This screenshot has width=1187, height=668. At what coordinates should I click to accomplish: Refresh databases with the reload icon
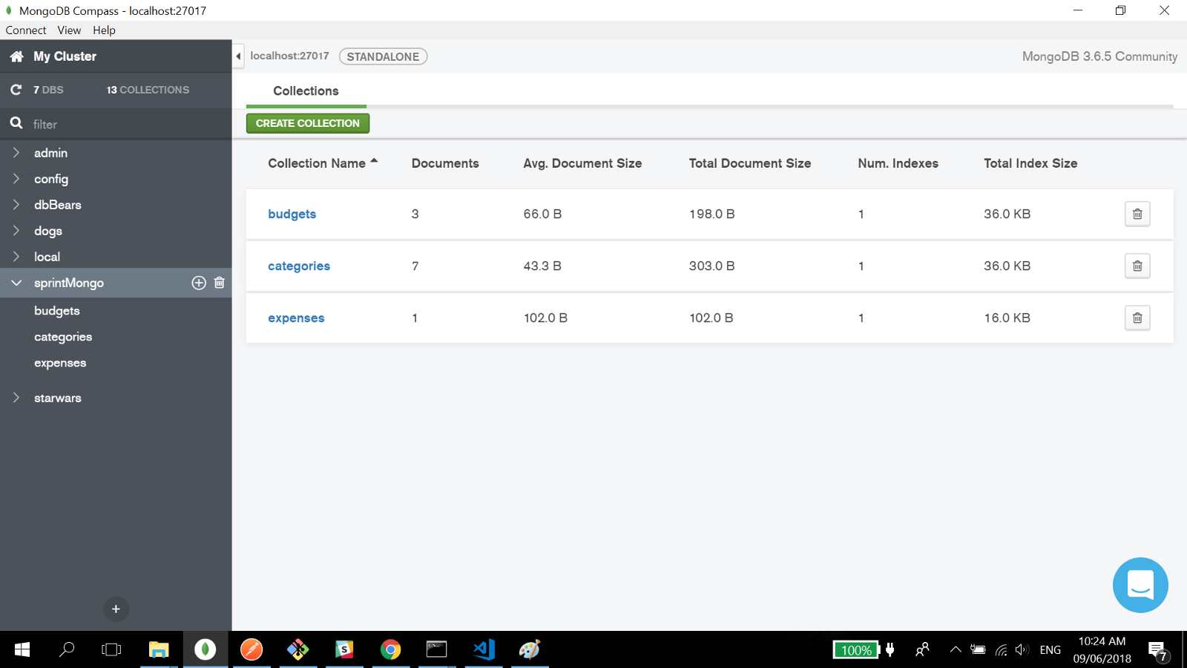click(16, 90)
